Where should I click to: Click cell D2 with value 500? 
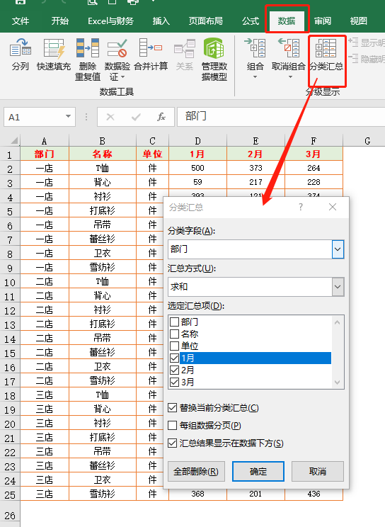[197, 168]
